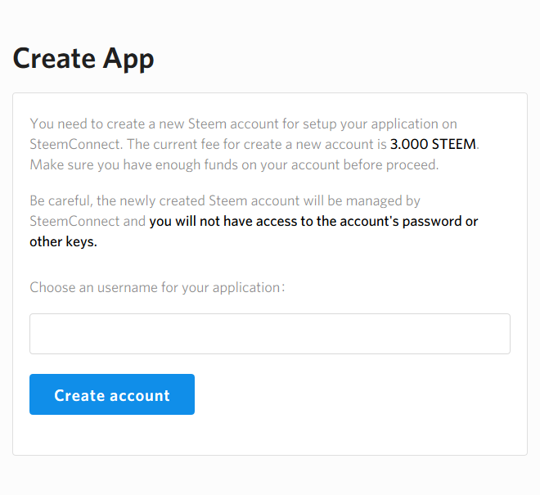Click the "other keys." bold text

click(63, 242)
